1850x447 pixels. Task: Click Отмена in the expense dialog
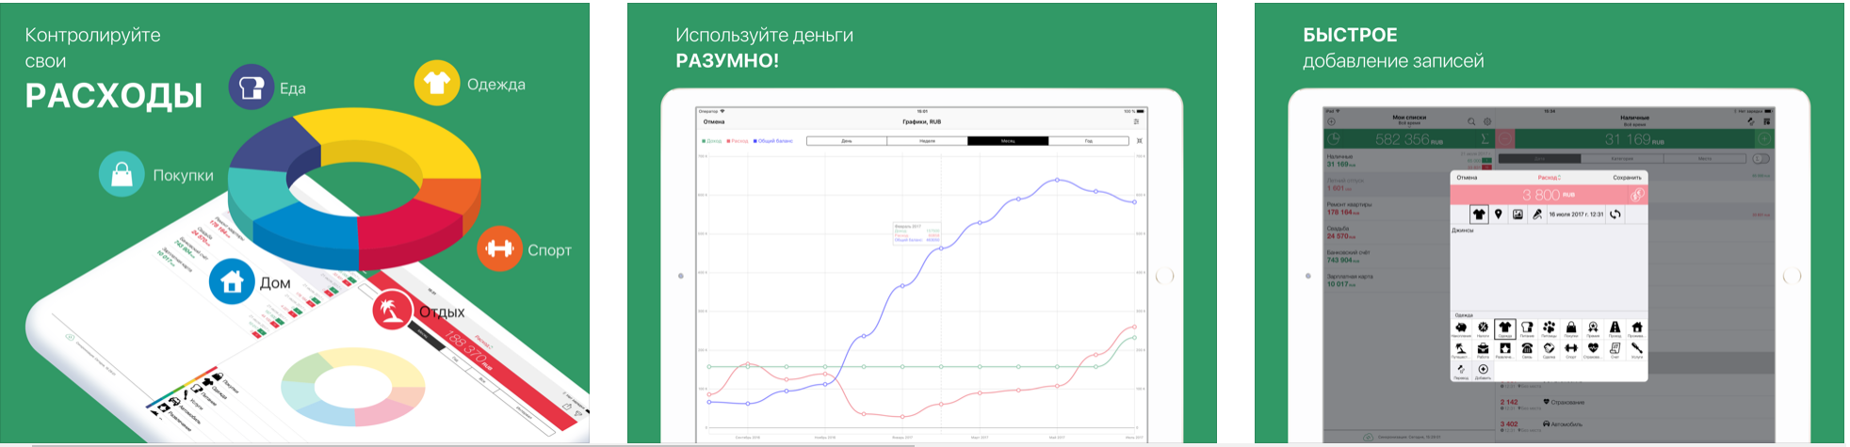(x=1467, y=177)
